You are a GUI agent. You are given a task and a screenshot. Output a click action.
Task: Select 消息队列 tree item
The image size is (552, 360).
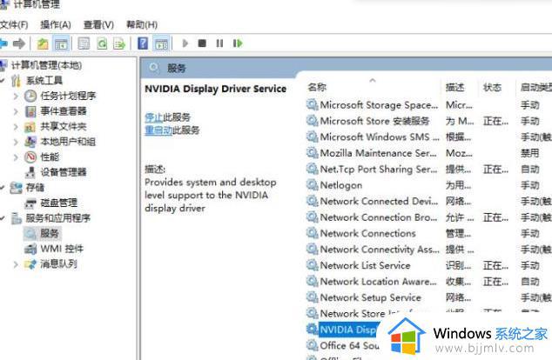pos(58,264)
